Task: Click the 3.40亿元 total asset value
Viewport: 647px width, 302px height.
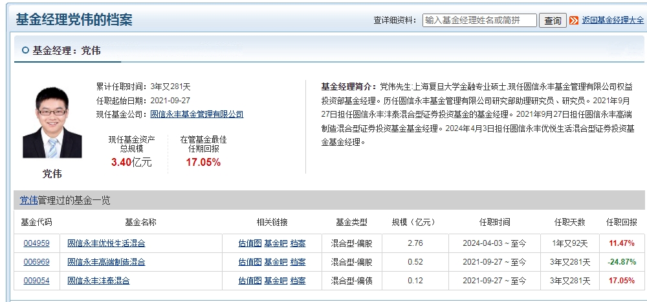Action: [x=131, y=162]
